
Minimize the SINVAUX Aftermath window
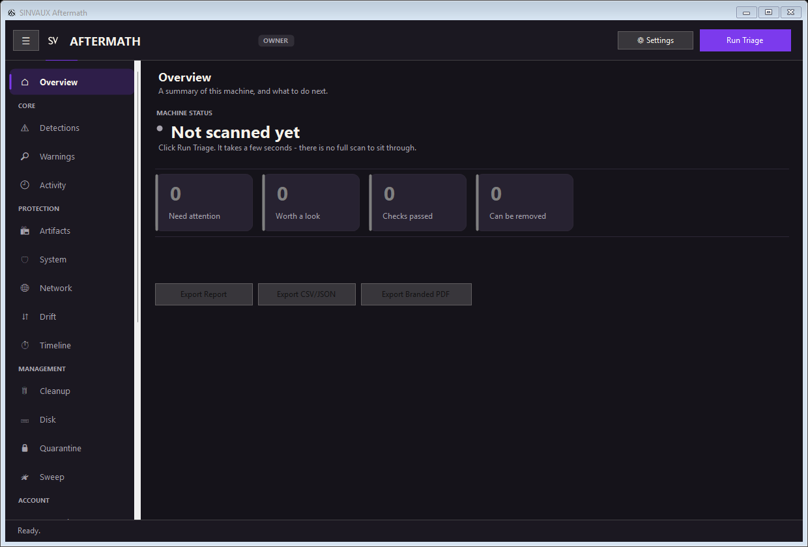[747, 12]
